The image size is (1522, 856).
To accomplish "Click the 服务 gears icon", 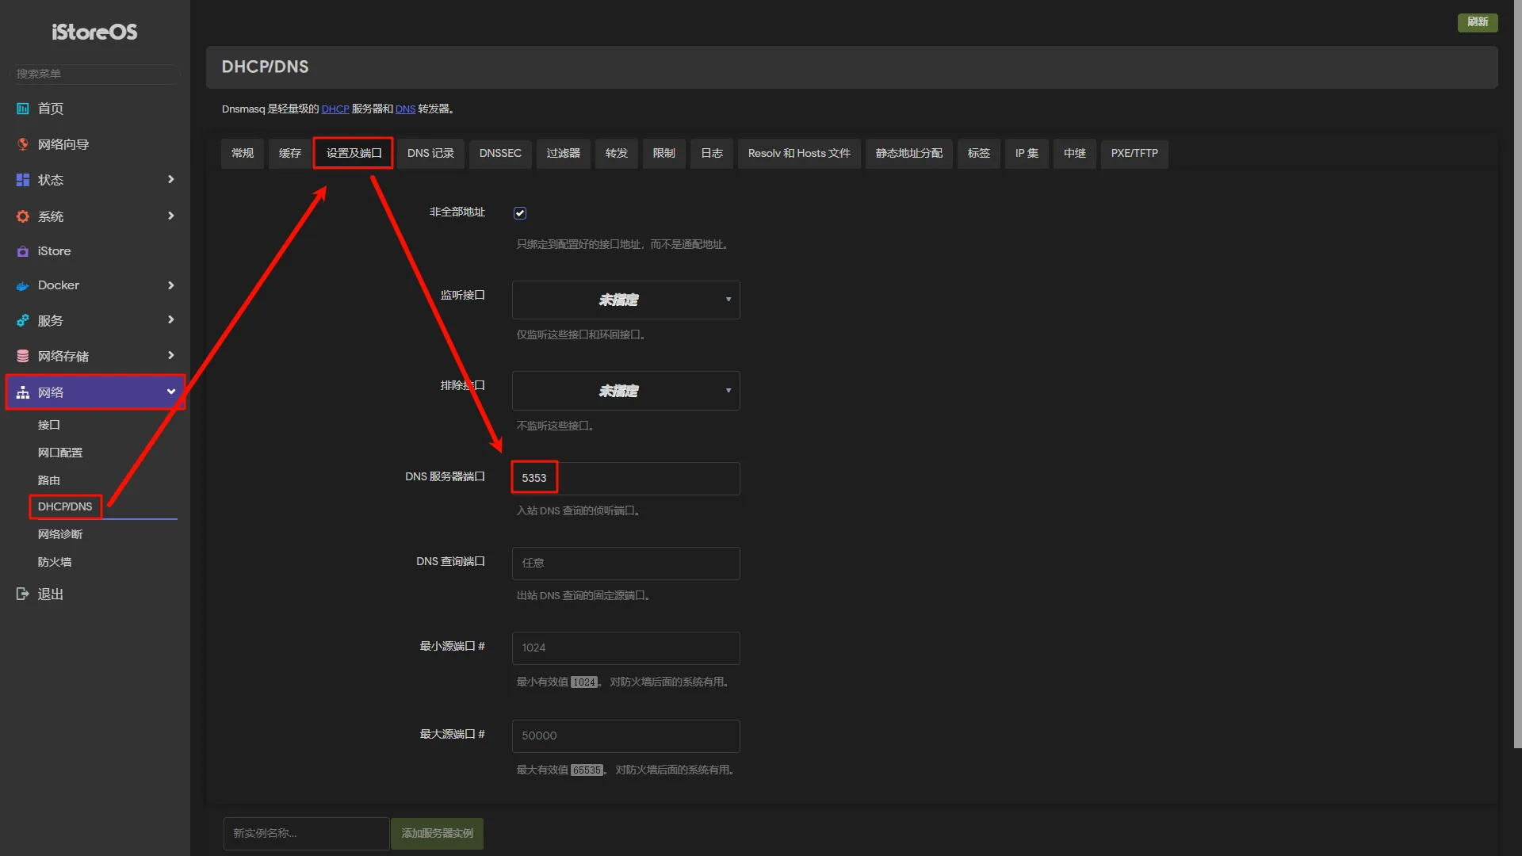I will pyautogui.click(x=23, y=320).
